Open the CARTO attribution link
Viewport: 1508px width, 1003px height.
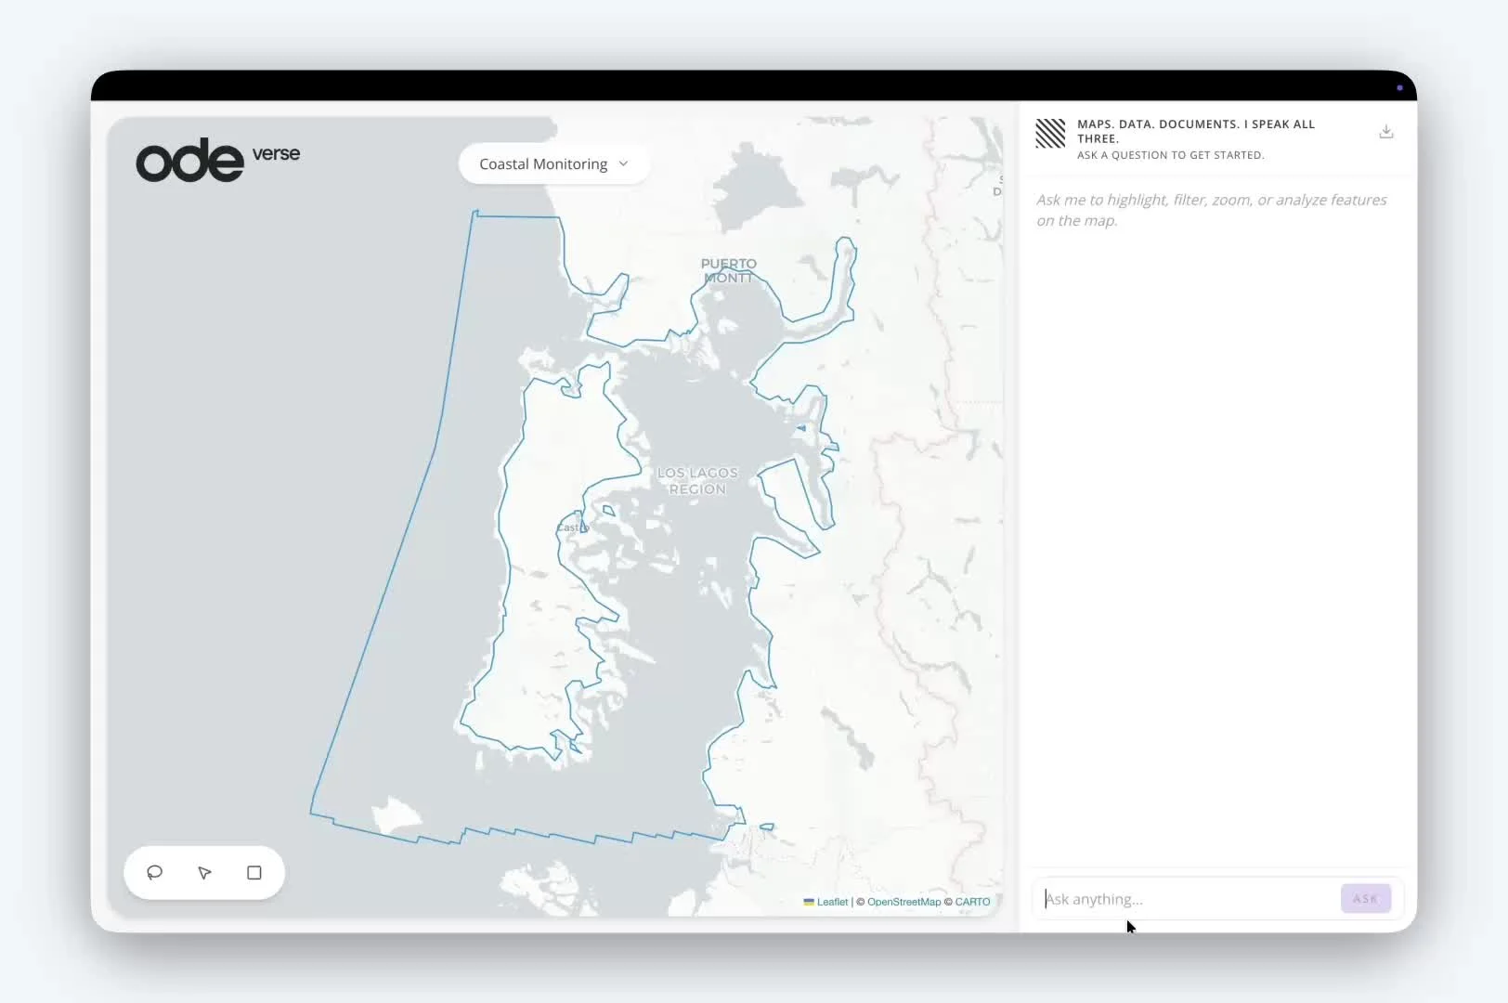pos(972,902)
